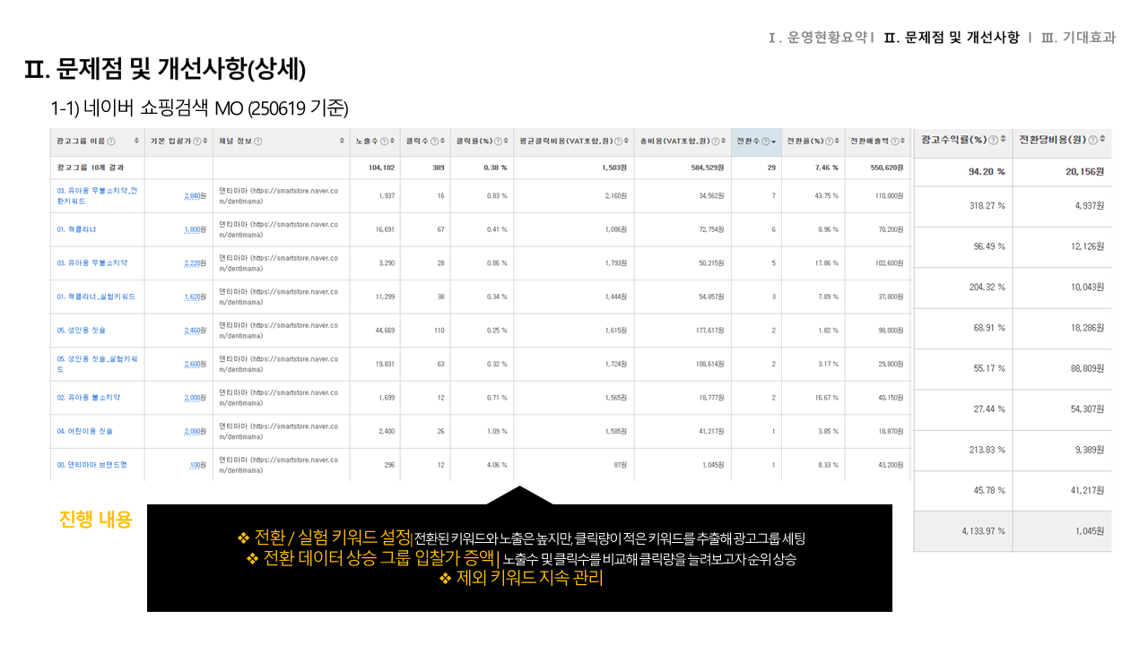
Task: Open the help icon beside 총비용(VAT포함,원)
Action: click(715, 141)
